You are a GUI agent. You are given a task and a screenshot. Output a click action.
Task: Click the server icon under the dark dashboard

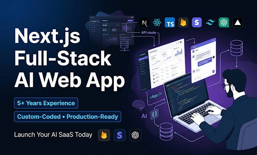point(124,46)
